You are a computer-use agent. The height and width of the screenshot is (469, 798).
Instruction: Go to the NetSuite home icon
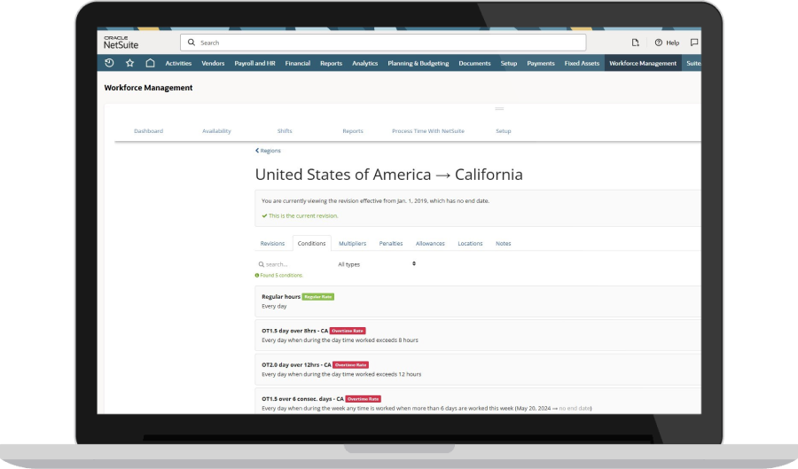[x=150, y=63]
